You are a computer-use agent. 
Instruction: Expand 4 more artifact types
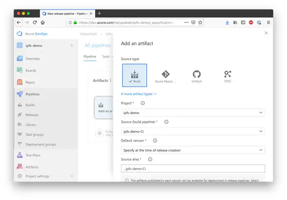tap(139, 94)
